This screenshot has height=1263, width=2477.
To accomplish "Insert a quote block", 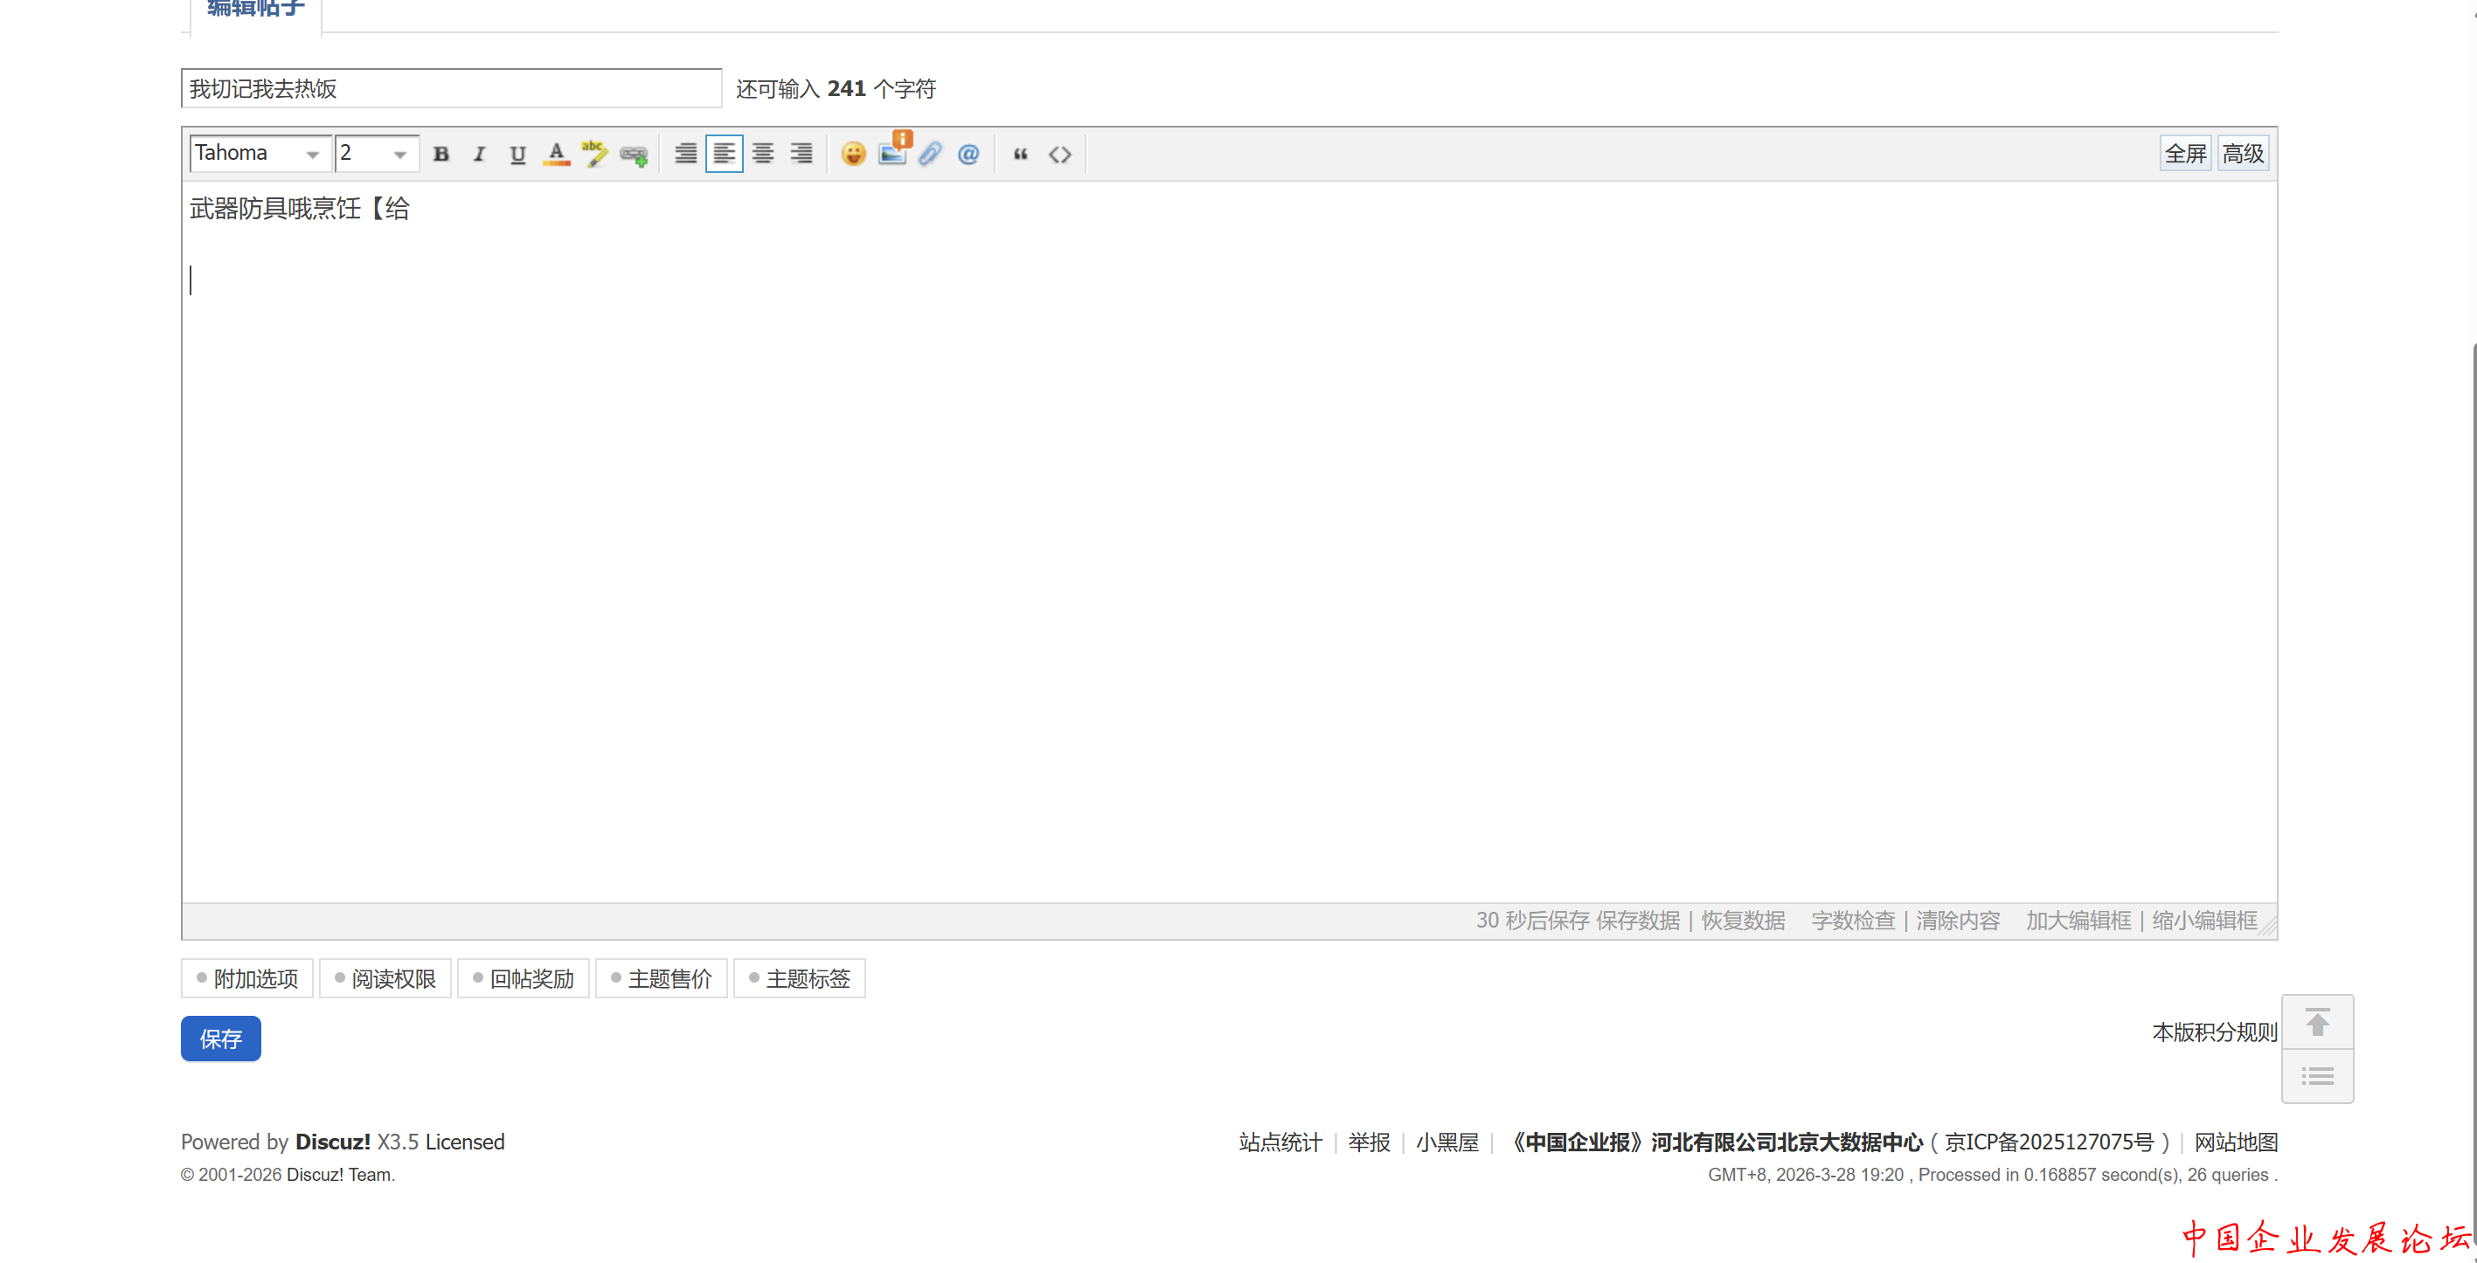I will click(1019, 154).
